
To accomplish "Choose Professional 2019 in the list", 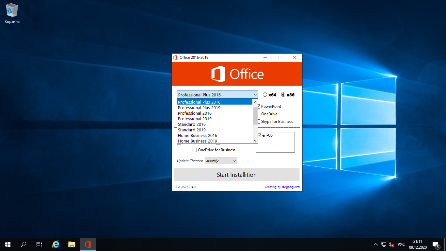I will [215, 119].
